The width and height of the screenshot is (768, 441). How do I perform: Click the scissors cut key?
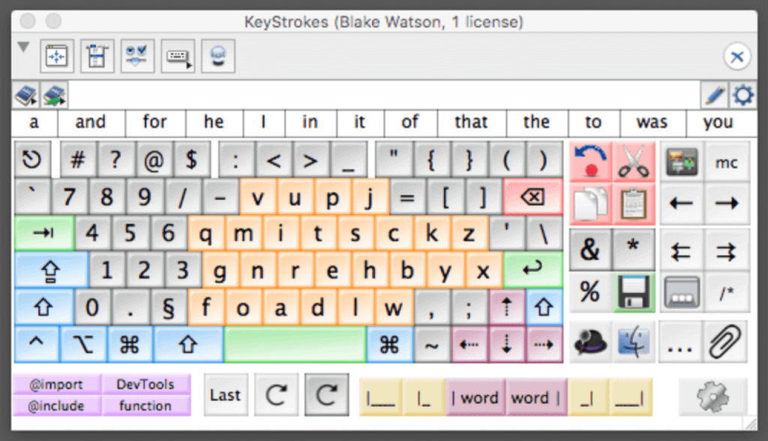pyautogui.click(x=633, y=161)
